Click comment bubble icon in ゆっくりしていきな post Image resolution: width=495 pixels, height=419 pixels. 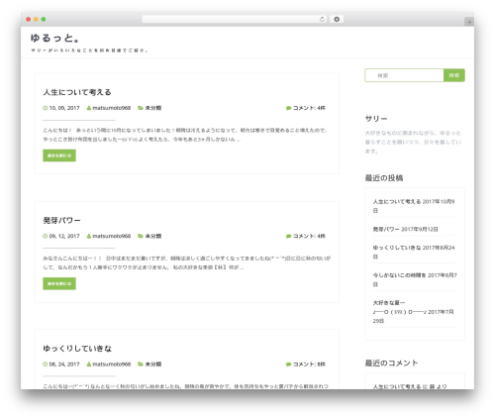click(x=288, y=365)
